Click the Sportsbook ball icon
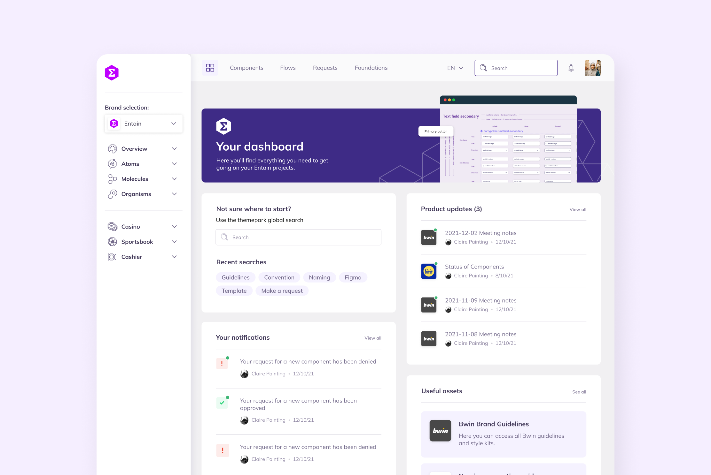The image size is (711, 475). tap(112, 242)
